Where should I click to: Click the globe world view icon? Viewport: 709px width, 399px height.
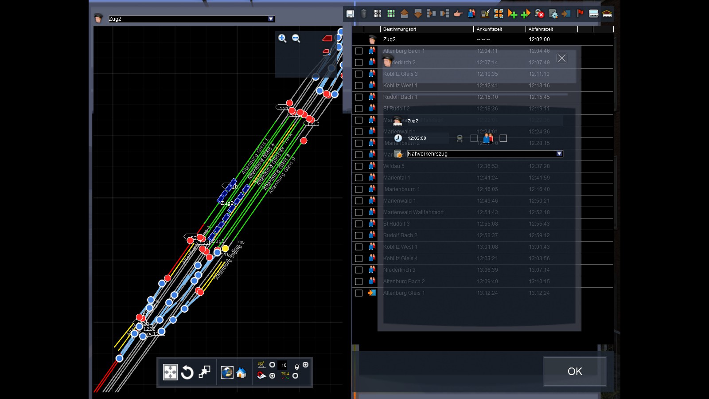pyautogui.click(x=227, y=372)
